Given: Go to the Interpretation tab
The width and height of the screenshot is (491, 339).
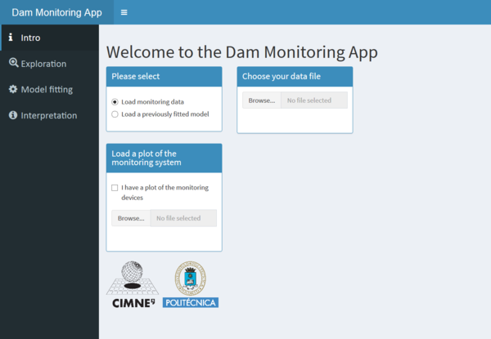Looking at the screenshot, I should (49, 116).
